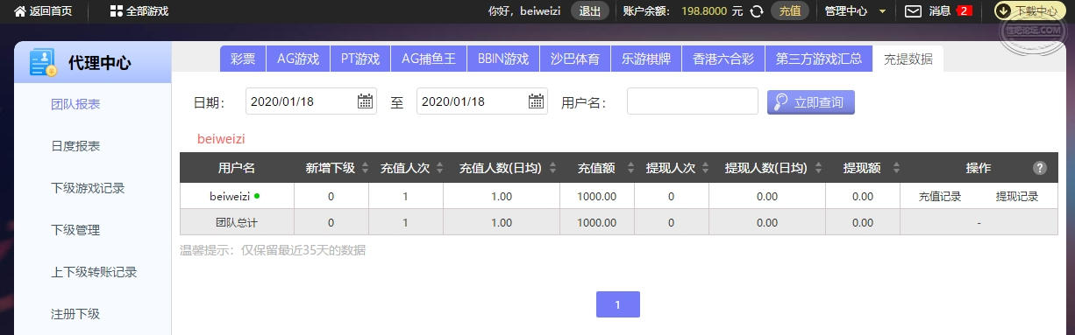
Task: Open the 提现记录 link for beiweizi
Action: 1016,197
